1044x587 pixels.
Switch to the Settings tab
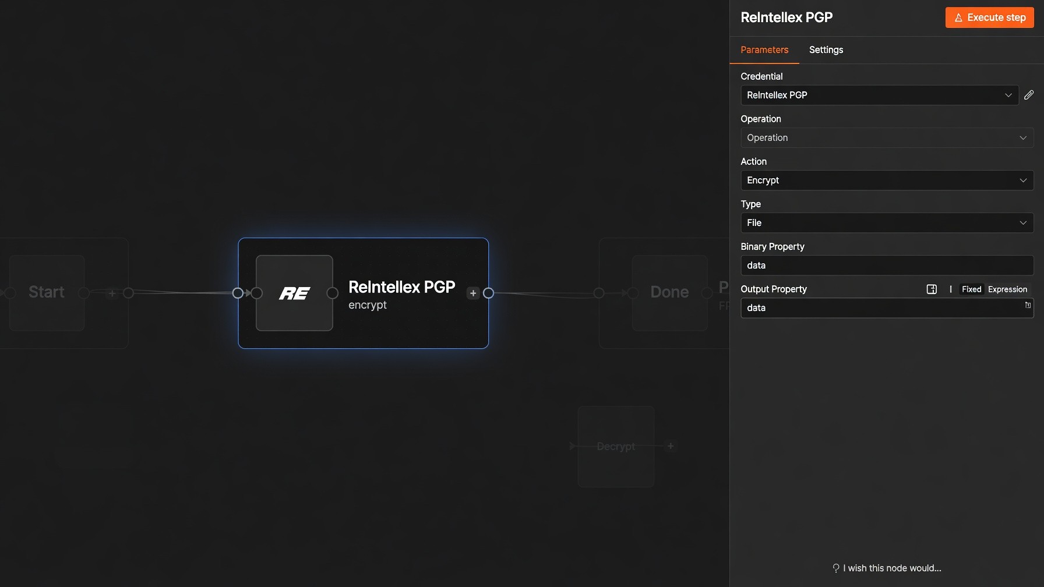tap(826, 50)
